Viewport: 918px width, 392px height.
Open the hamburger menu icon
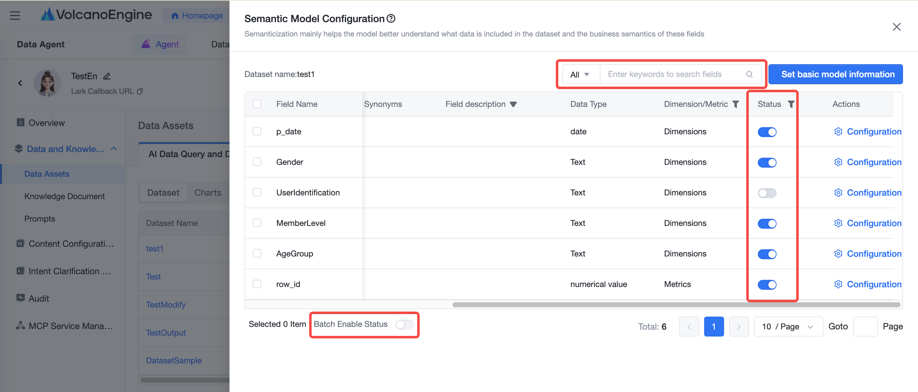pos(15,16)
